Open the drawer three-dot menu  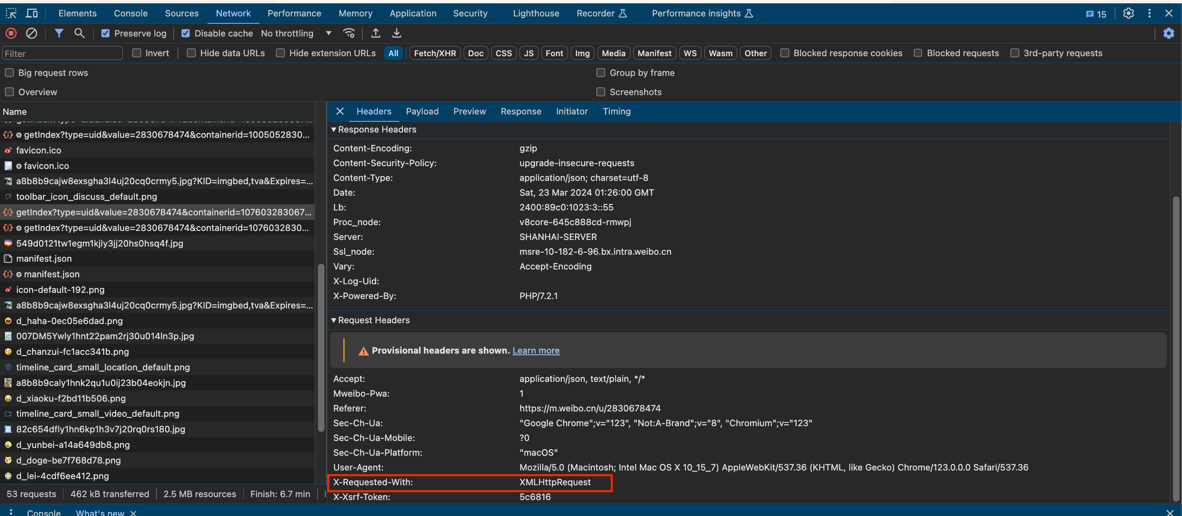tap(11, 512)
